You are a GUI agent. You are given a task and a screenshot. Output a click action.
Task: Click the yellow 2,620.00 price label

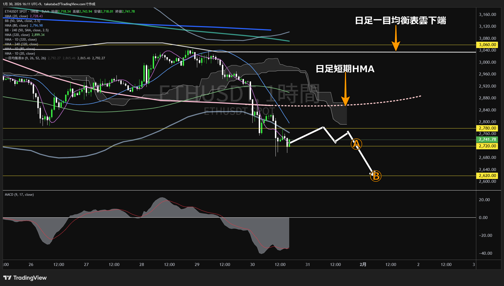487,176
